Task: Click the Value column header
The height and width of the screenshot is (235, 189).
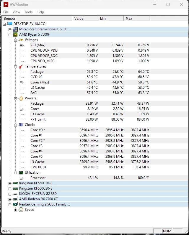Action: (85, 19)
